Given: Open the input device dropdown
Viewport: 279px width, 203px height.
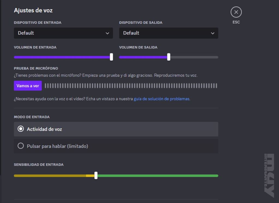Looking at the screenshot, I should tap(63, 33).
